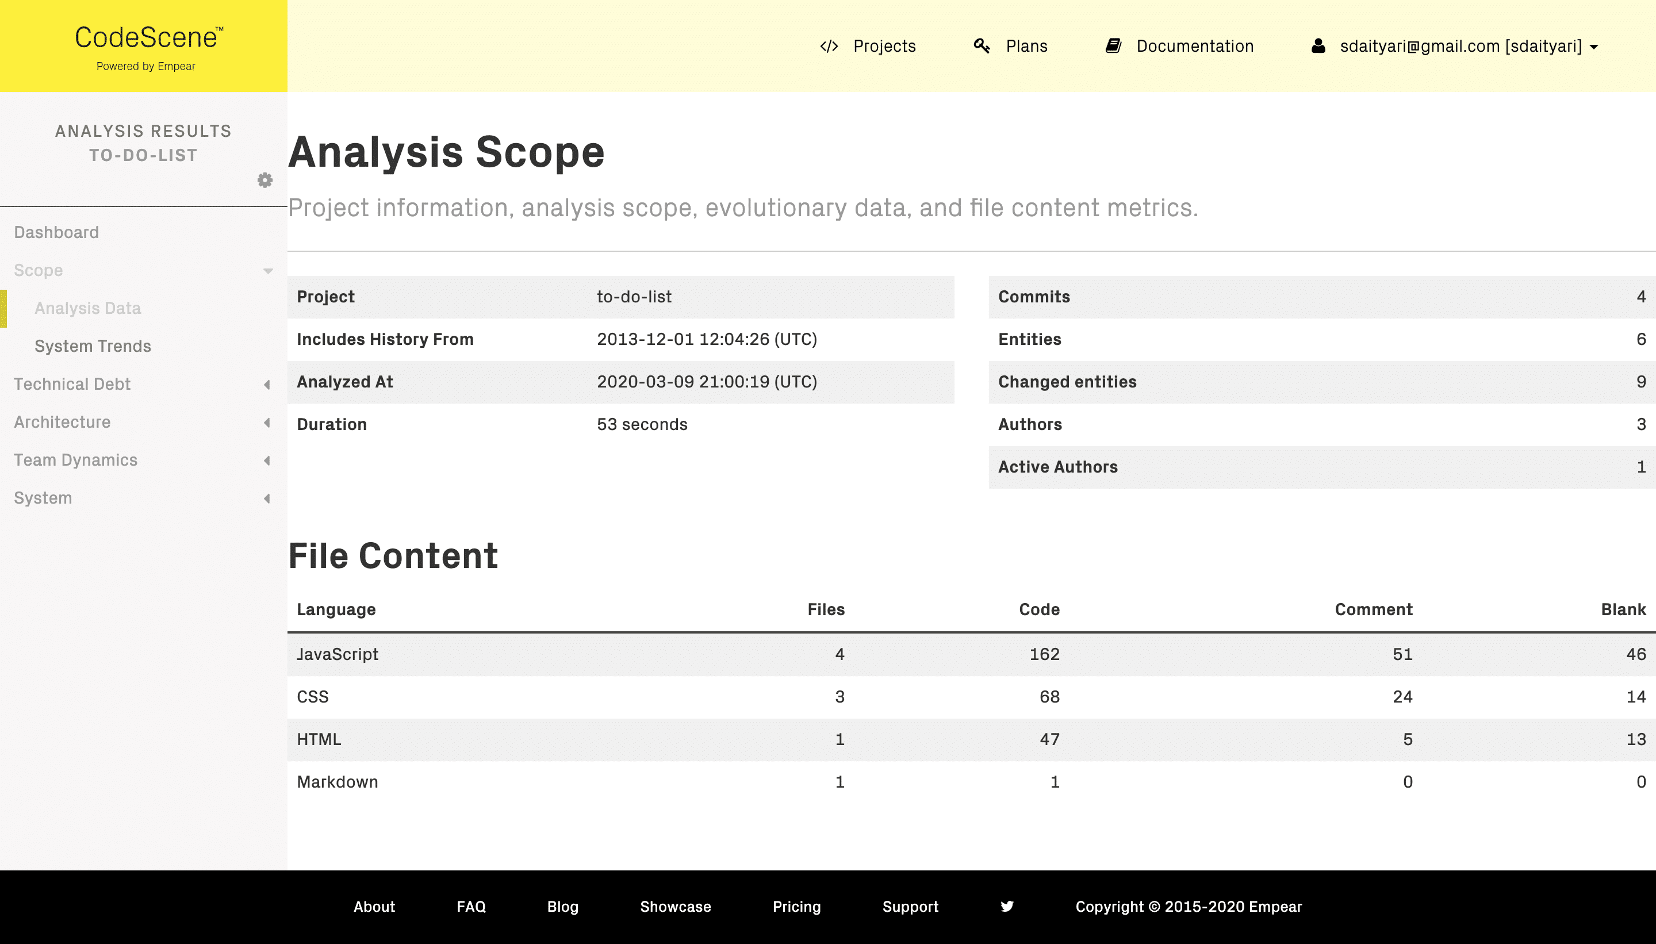Image resolution: width=1656 pixels, height=944 pixels.
Task: Click the Twitter bird icon in footer
Action: point(1006,907)
